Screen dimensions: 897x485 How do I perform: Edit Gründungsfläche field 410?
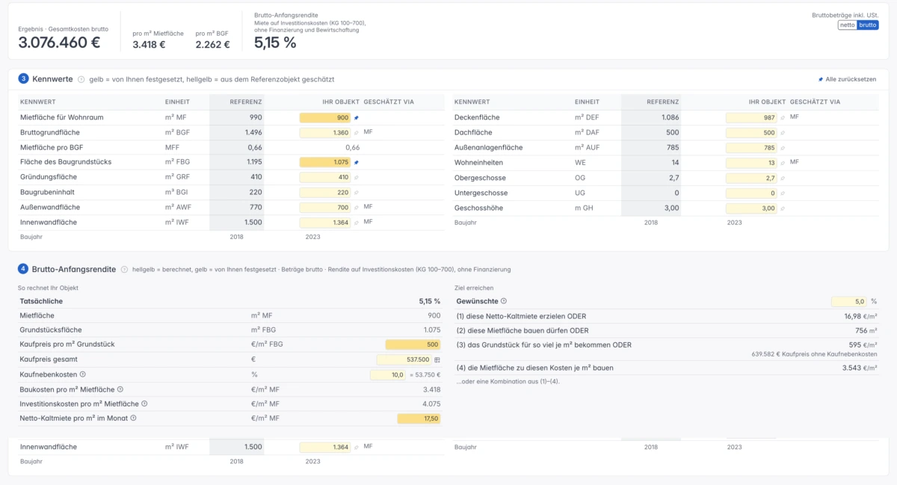click(325, 177)
